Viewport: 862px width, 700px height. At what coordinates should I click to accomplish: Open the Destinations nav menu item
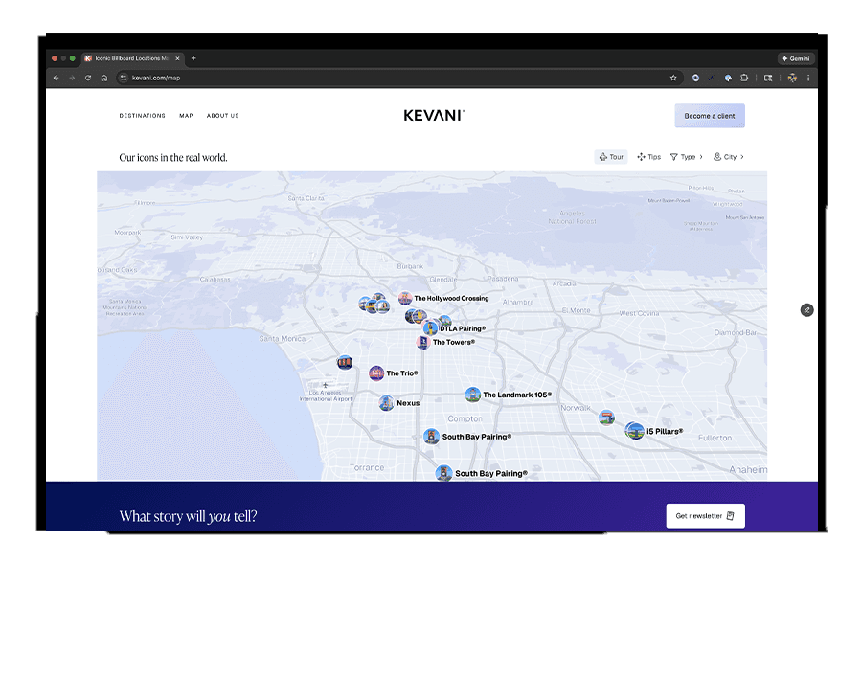coord(142,116)
